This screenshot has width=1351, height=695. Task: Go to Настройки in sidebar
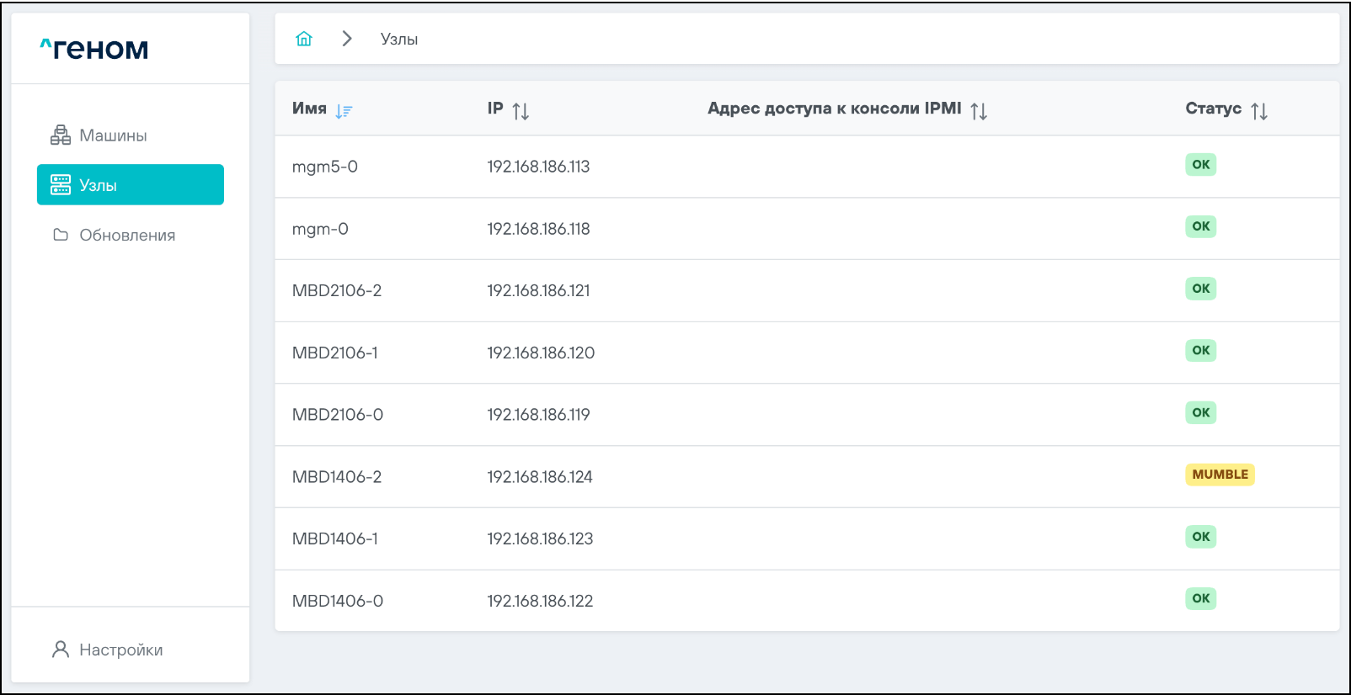coord(120,650)
